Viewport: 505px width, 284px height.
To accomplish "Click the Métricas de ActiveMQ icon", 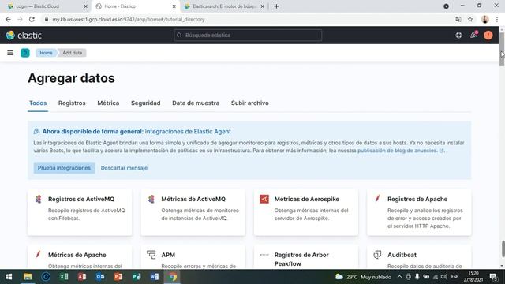I will 151,199.
